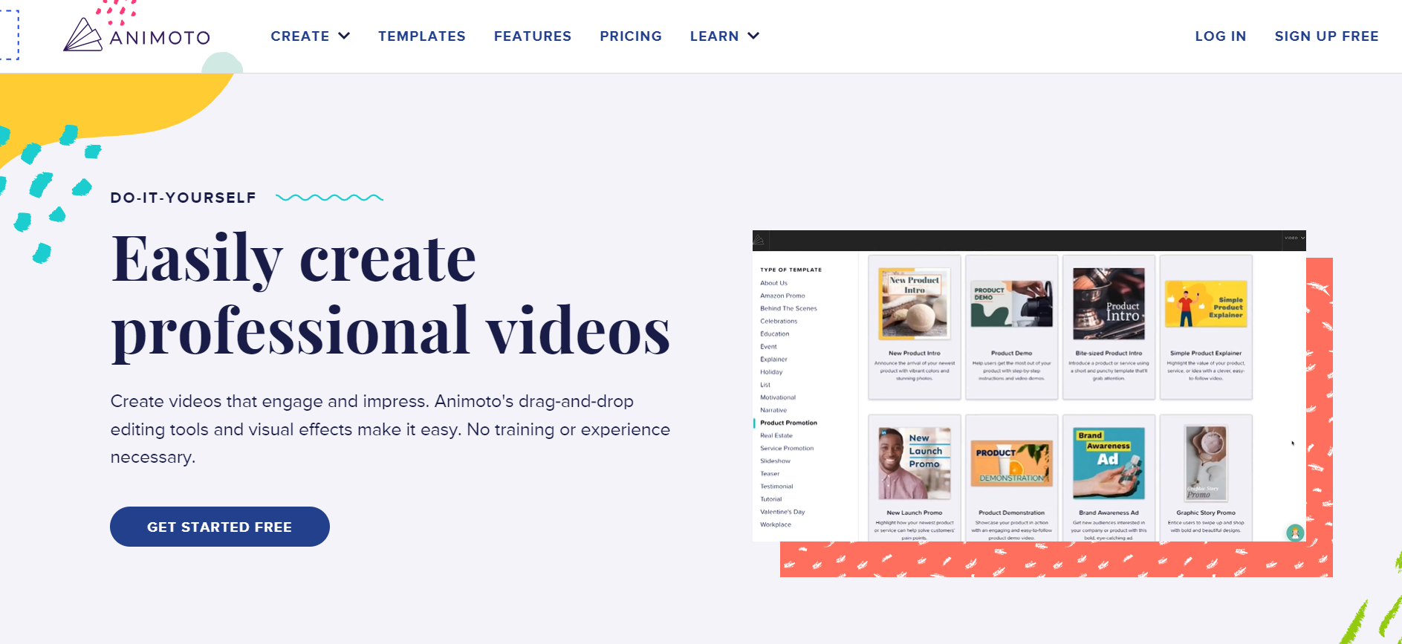The width and height of the screenshot is (1402, 644).
Task: Click the 'Graphic Story Promo' title text
Action: [x=1206, y=513]
